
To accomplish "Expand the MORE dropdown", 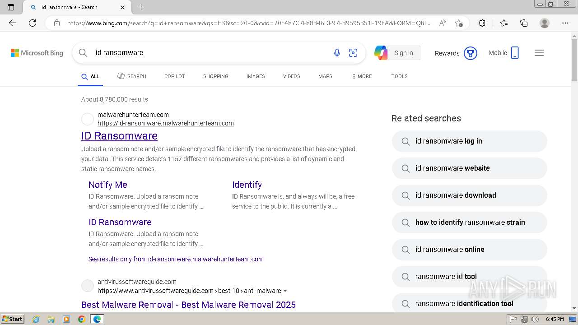I will pyautogui.click(x=362, y=76).
